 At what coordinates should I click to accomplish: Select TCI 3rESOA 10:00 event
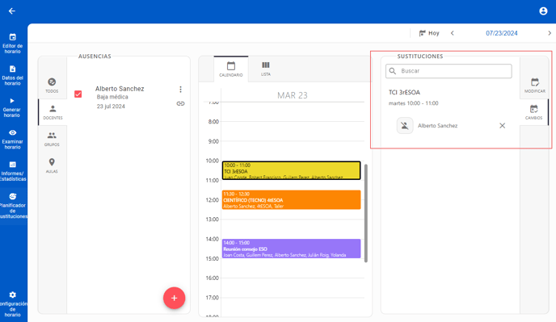coord(291,170)
